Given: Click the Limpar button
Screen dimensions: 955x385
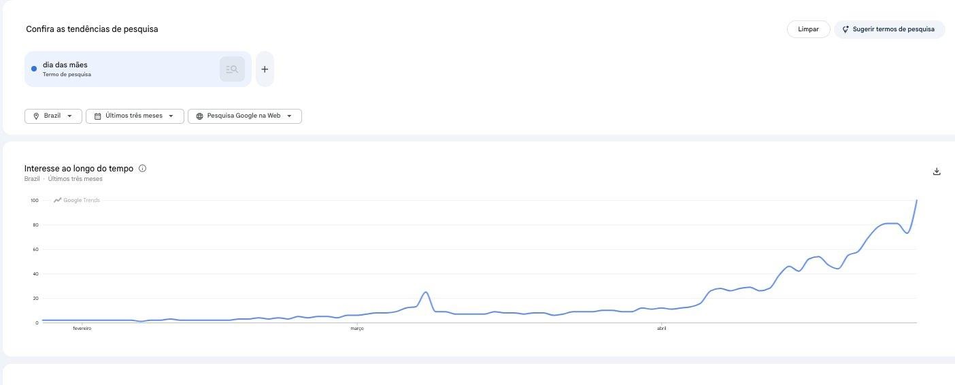Looking at the screenshot, I should [808, 29].
